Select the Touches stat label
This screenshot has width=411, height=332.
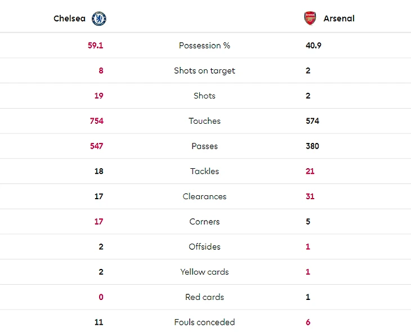pos(204,121)
